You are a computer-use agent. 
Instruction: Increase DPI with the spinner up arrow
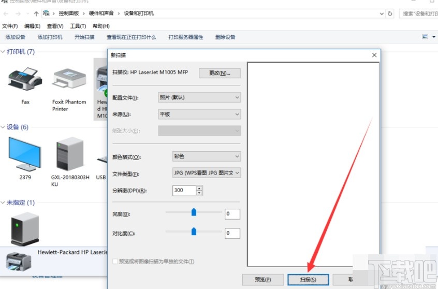199,188
